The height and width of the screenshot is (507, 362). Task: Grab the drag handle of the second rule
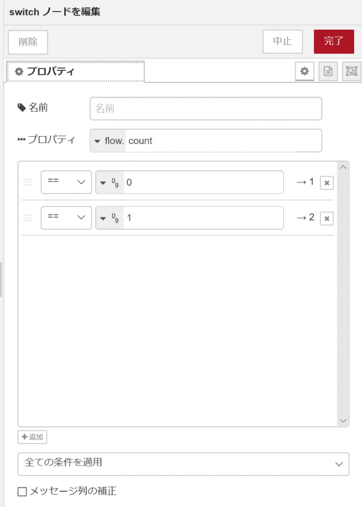28,218
